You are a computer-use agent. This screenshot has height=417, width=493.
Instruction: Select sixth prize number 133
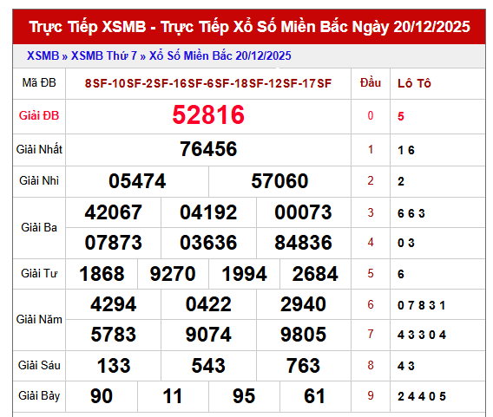[x=114, y=366]
